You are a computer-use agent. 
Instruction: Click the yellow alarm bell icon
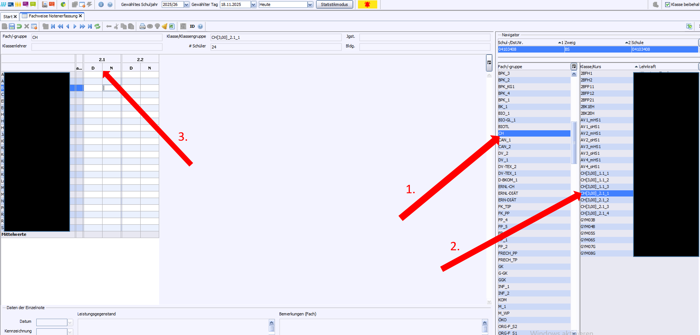click(x=367, y=5)
